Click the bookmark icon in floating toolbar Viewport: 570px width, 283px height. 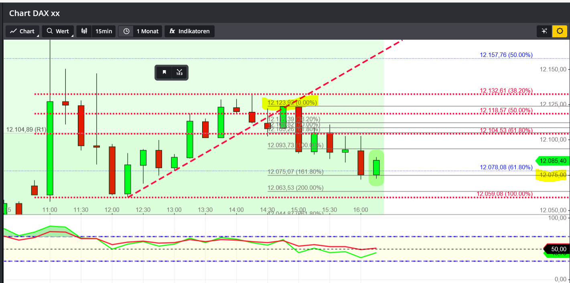tap(164, 73)
